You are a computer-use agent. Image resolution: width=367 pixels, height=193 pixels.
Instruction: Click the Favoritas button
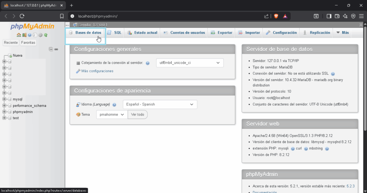tap(28, 43)
